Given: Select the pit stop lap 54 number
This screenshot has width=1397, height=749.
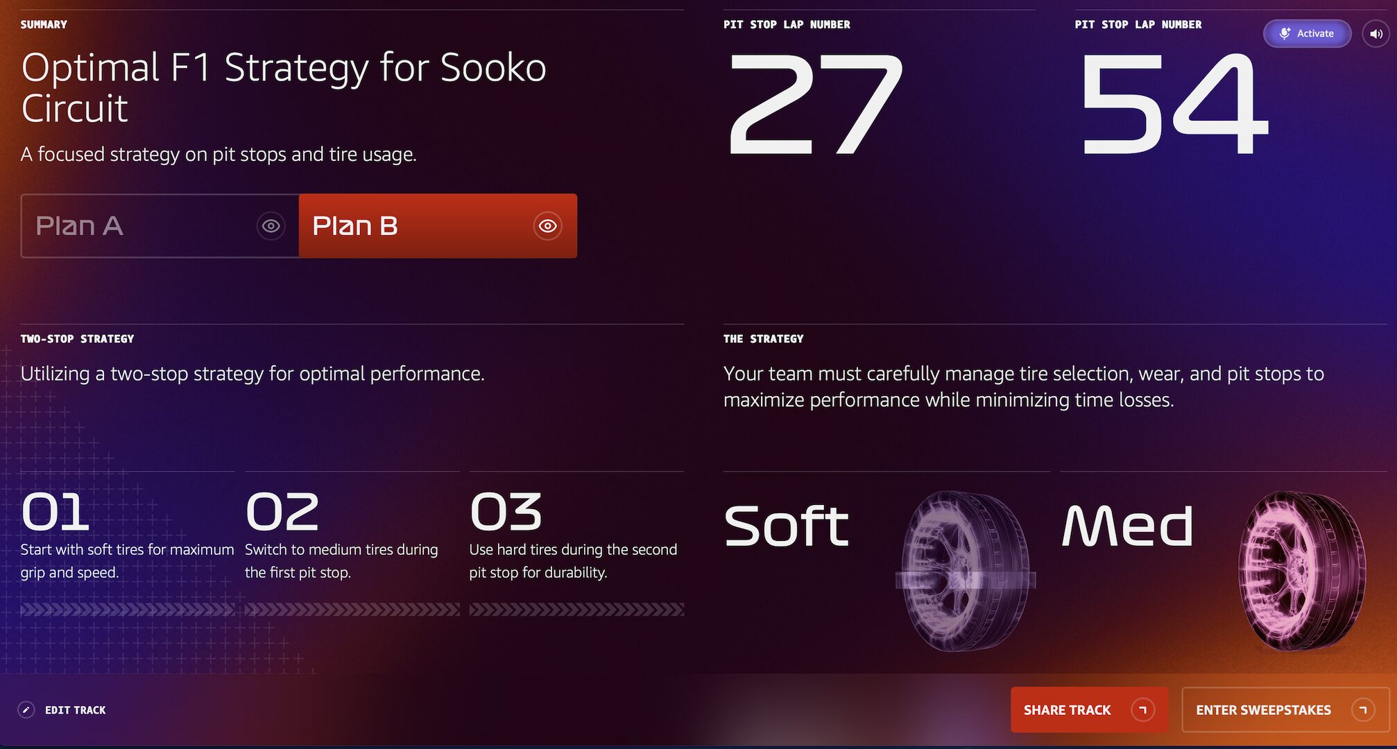Looking at the screenshot, I should pyautogui.click(x=1174, y=104).
